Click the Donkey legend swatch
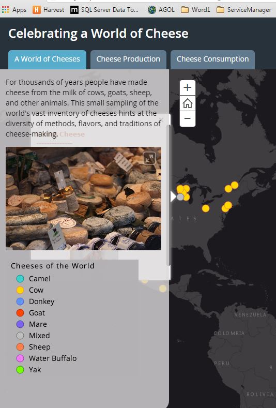This screenshot has height=408, width=276. 20,301
